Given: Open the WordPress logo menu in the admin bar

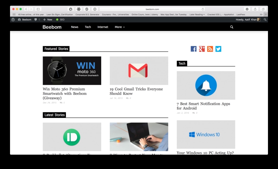Looking at the screenshot, I should [13, 20].
